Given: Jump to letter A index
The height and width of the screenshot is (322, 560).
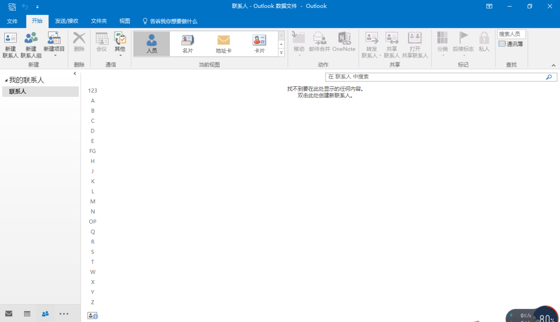Looking at the screenshot, I should point(92,101).
